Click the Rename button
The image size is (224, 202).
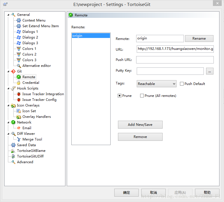199,39
